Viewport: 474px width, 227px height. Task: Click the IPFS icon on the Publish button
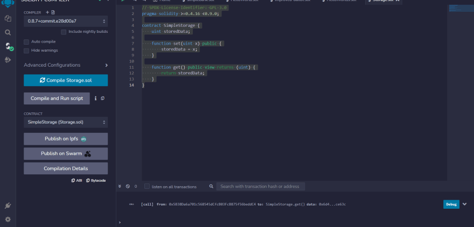point(83,139)
